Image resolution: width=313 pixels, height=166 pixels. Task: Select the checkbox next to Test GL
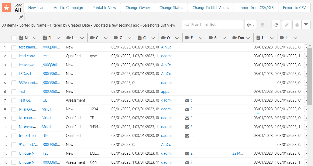click(x=14, y=100)
